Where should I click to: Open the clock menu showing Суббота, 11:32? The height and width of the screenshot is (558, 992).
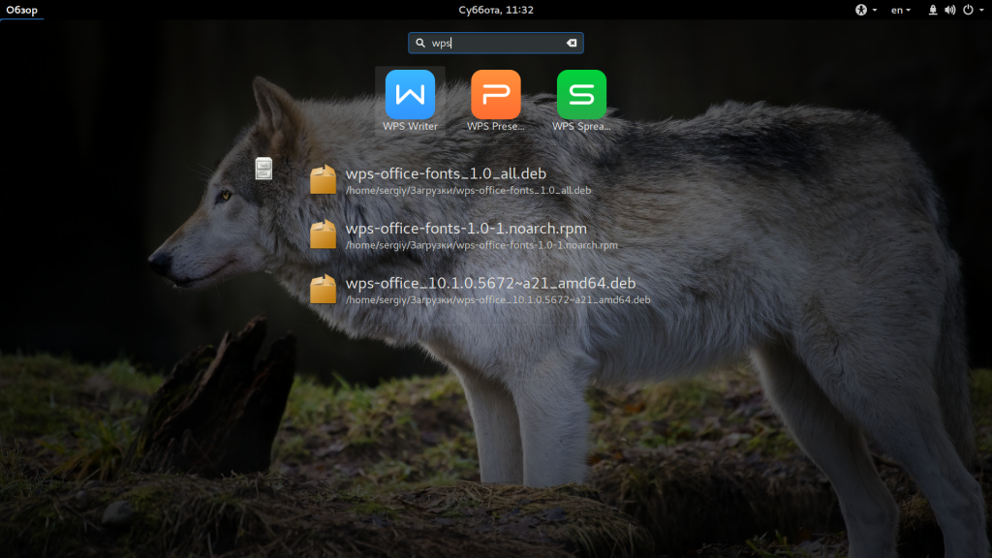pos(496,10)
